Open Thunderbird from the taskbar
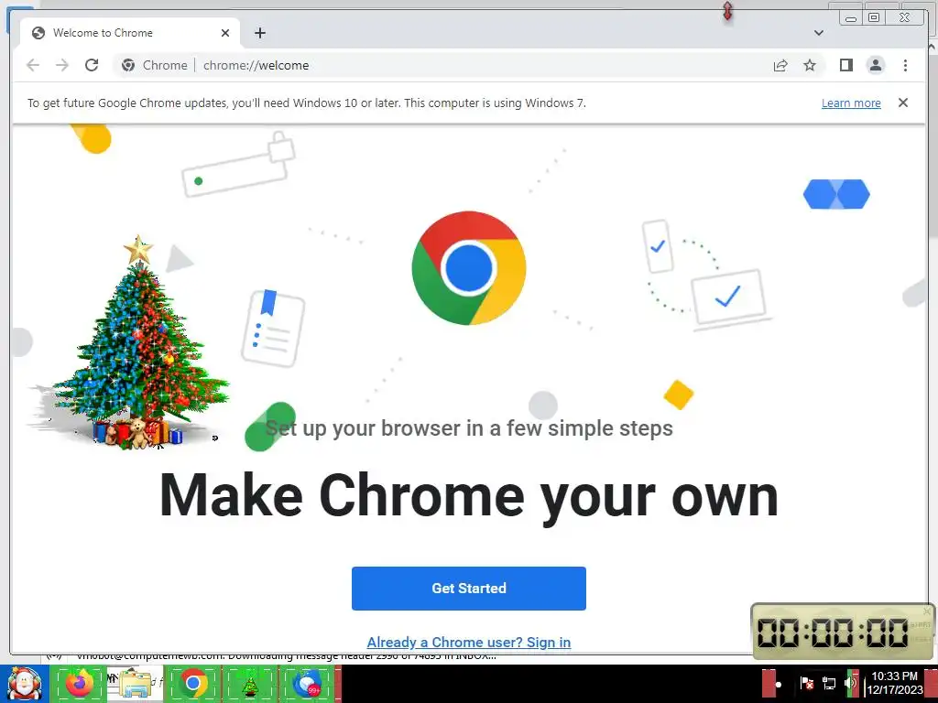The image size is (938, 703). point(308,684)
